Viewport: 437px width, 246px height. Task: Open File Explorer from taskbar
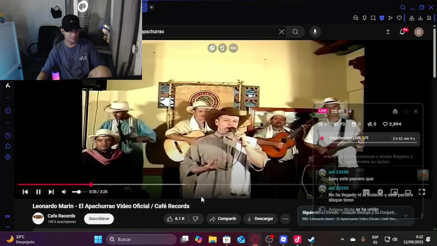[213, 240]
